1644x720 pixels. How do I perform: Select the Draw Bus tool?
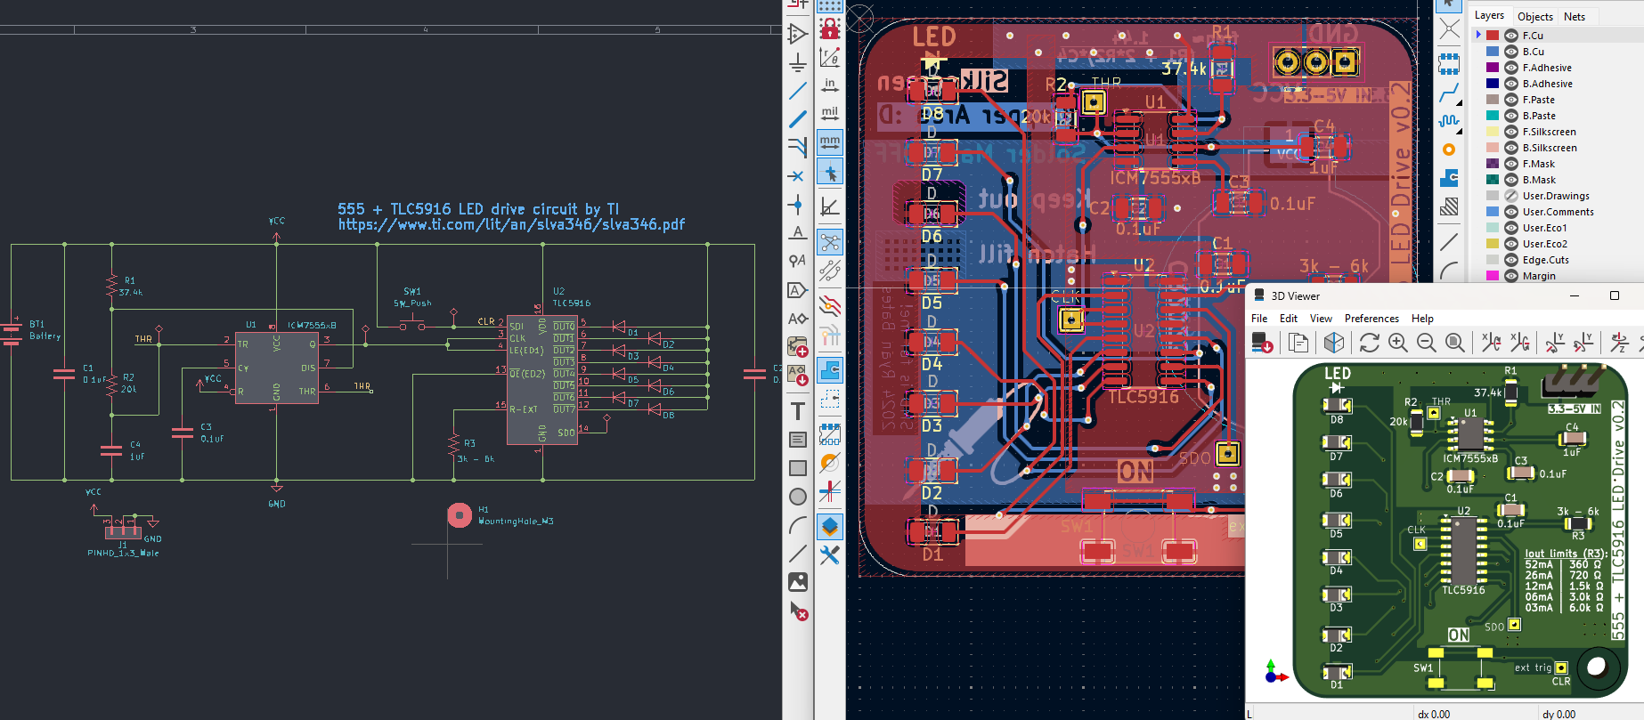tap(798, 119)
